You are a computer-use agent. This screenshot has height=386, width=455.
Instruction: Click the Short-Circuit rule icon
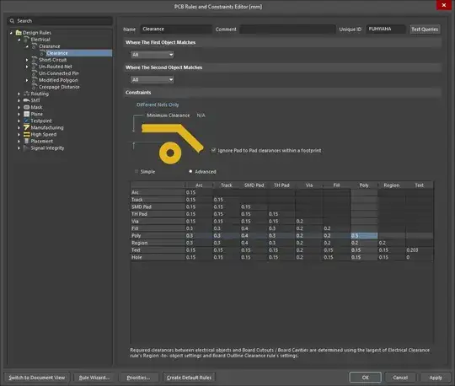pyautogui.click(x=35, y=60)
